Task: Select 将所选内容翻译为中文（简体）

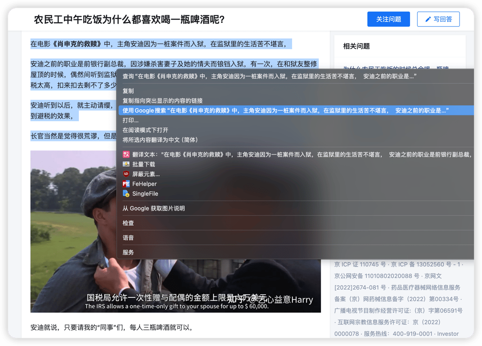Action: [x=295, y=140]
